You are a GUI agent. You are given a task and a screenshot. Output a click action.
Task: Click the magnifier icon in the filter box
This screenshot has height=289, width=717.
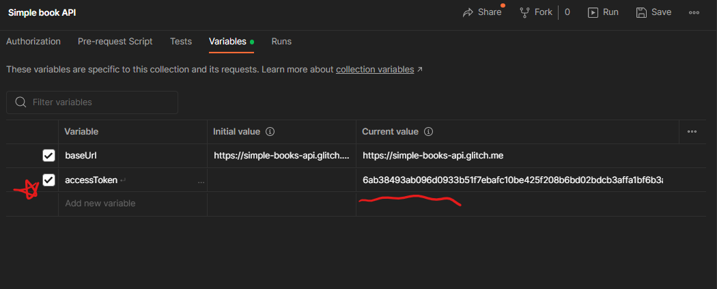pyautogui.click(x=20, y=102)
